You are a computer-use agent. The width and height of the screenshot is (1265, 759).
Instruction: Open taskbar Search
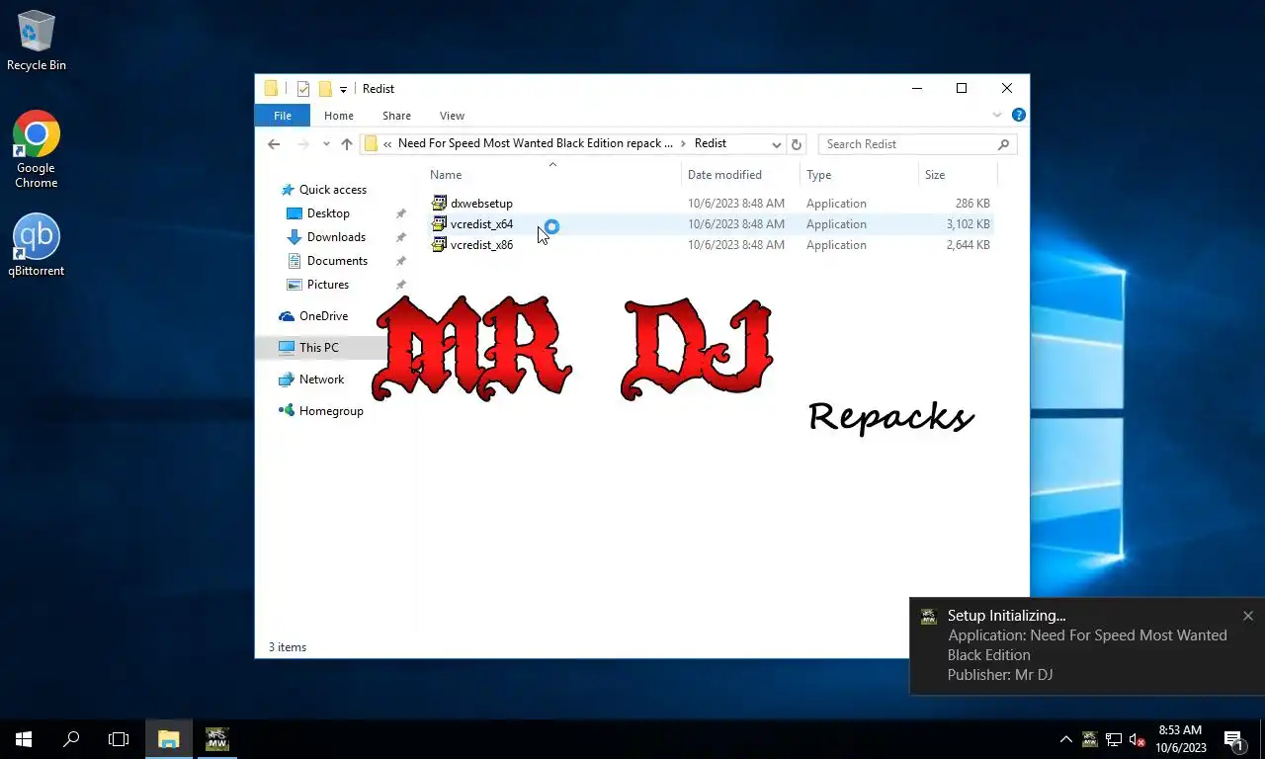[71, 739]
